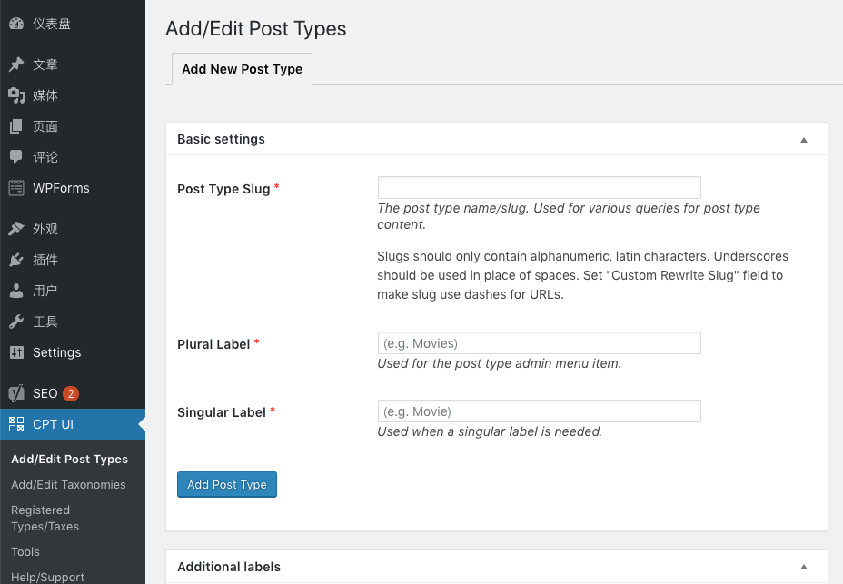The image size is (843, 584).
Task: Focus the Plural Label input
Action: pyautogui.click(x=540, y=343)
